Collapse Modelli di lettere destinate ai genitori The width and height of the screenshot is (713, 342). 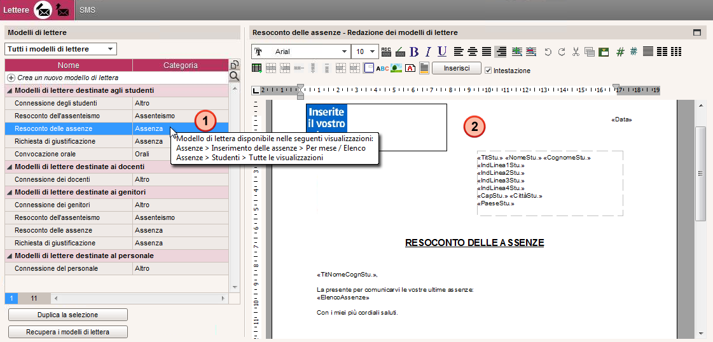tap(10, 192)
